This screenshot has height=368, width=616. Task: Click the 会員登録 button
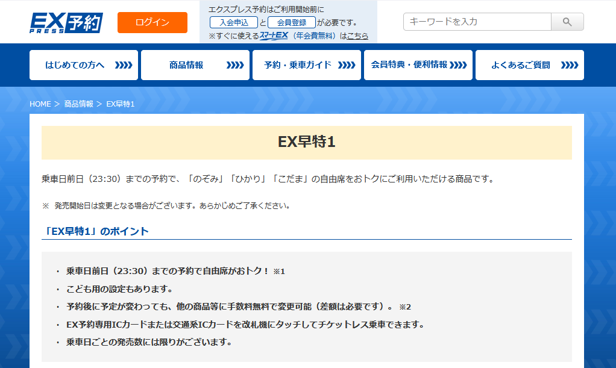tap(292, 22)
